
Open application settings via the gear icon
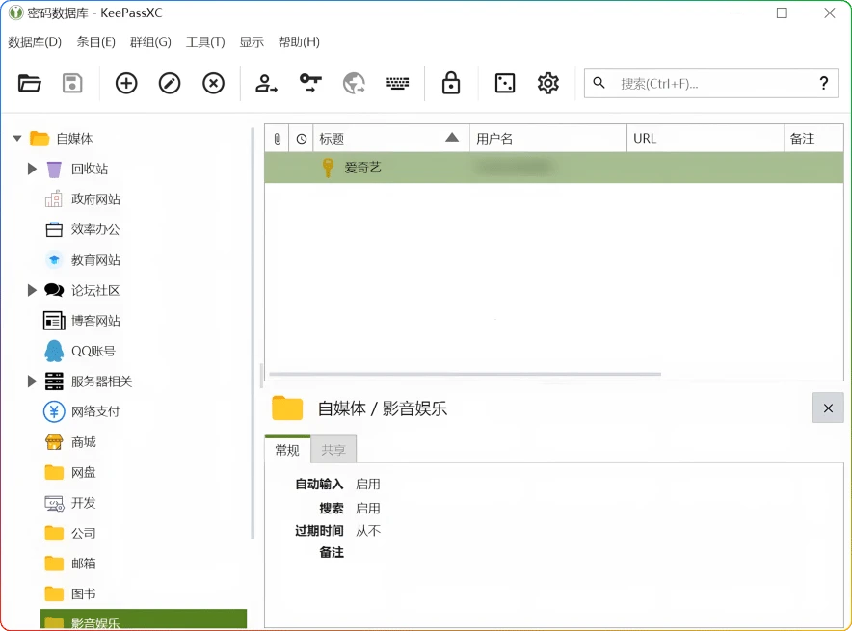tap(547, 83)
